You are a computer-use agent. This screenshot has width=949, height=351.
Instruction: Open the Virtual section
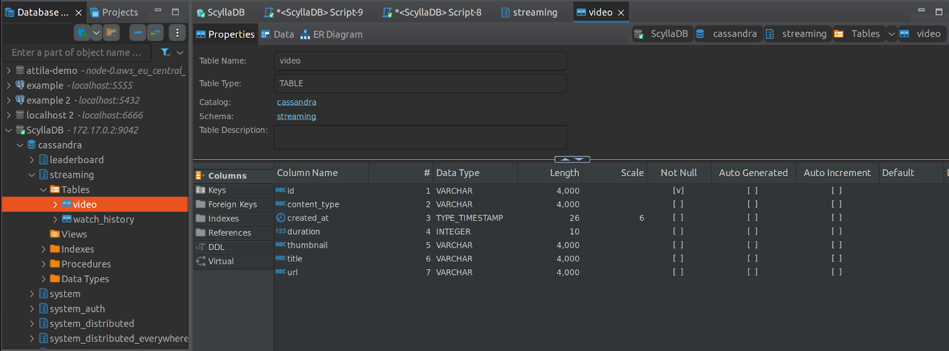[x=234, y=261]
